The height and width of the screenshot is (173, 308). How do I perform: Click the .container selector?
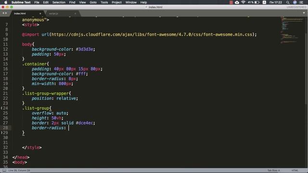click(34, 64)
